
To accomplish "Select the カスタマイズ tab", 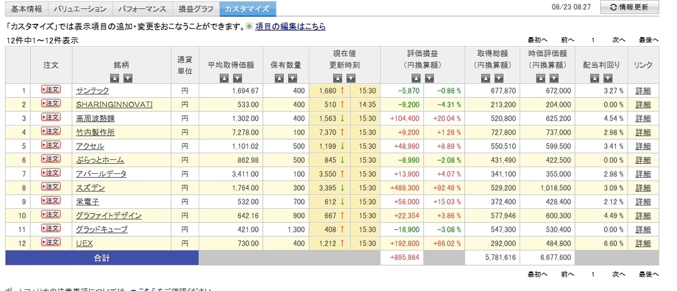I will tap(248, 9).
